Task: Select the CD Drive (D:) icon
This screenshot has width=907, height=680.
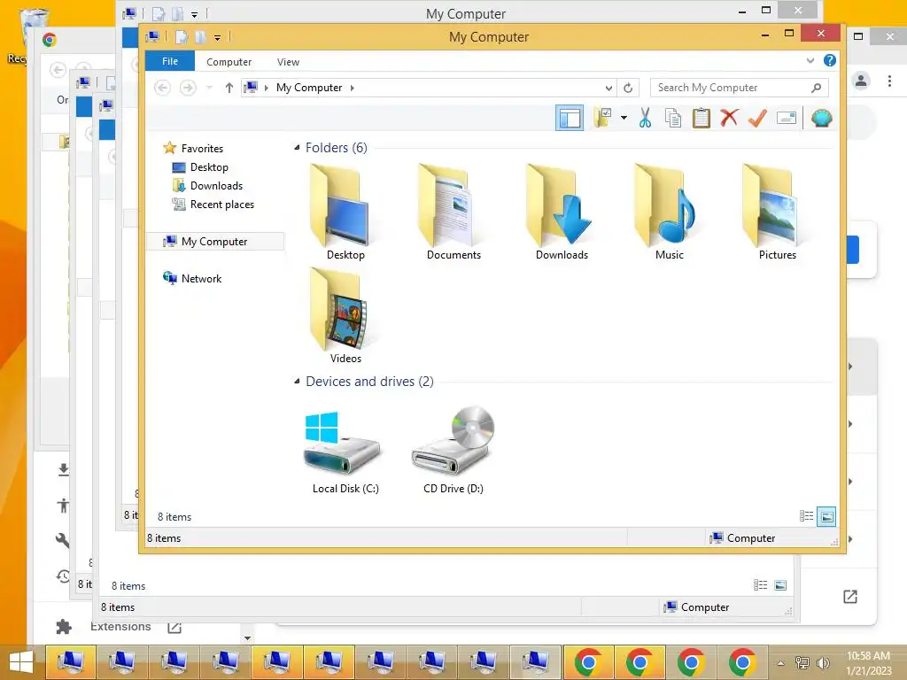Action: [x=453, y=450]
